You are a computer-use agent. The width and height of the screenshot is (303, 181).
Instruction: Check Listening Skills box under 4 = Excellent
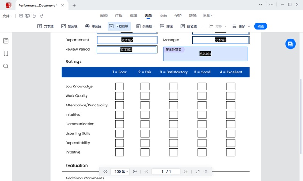point(231,134)
